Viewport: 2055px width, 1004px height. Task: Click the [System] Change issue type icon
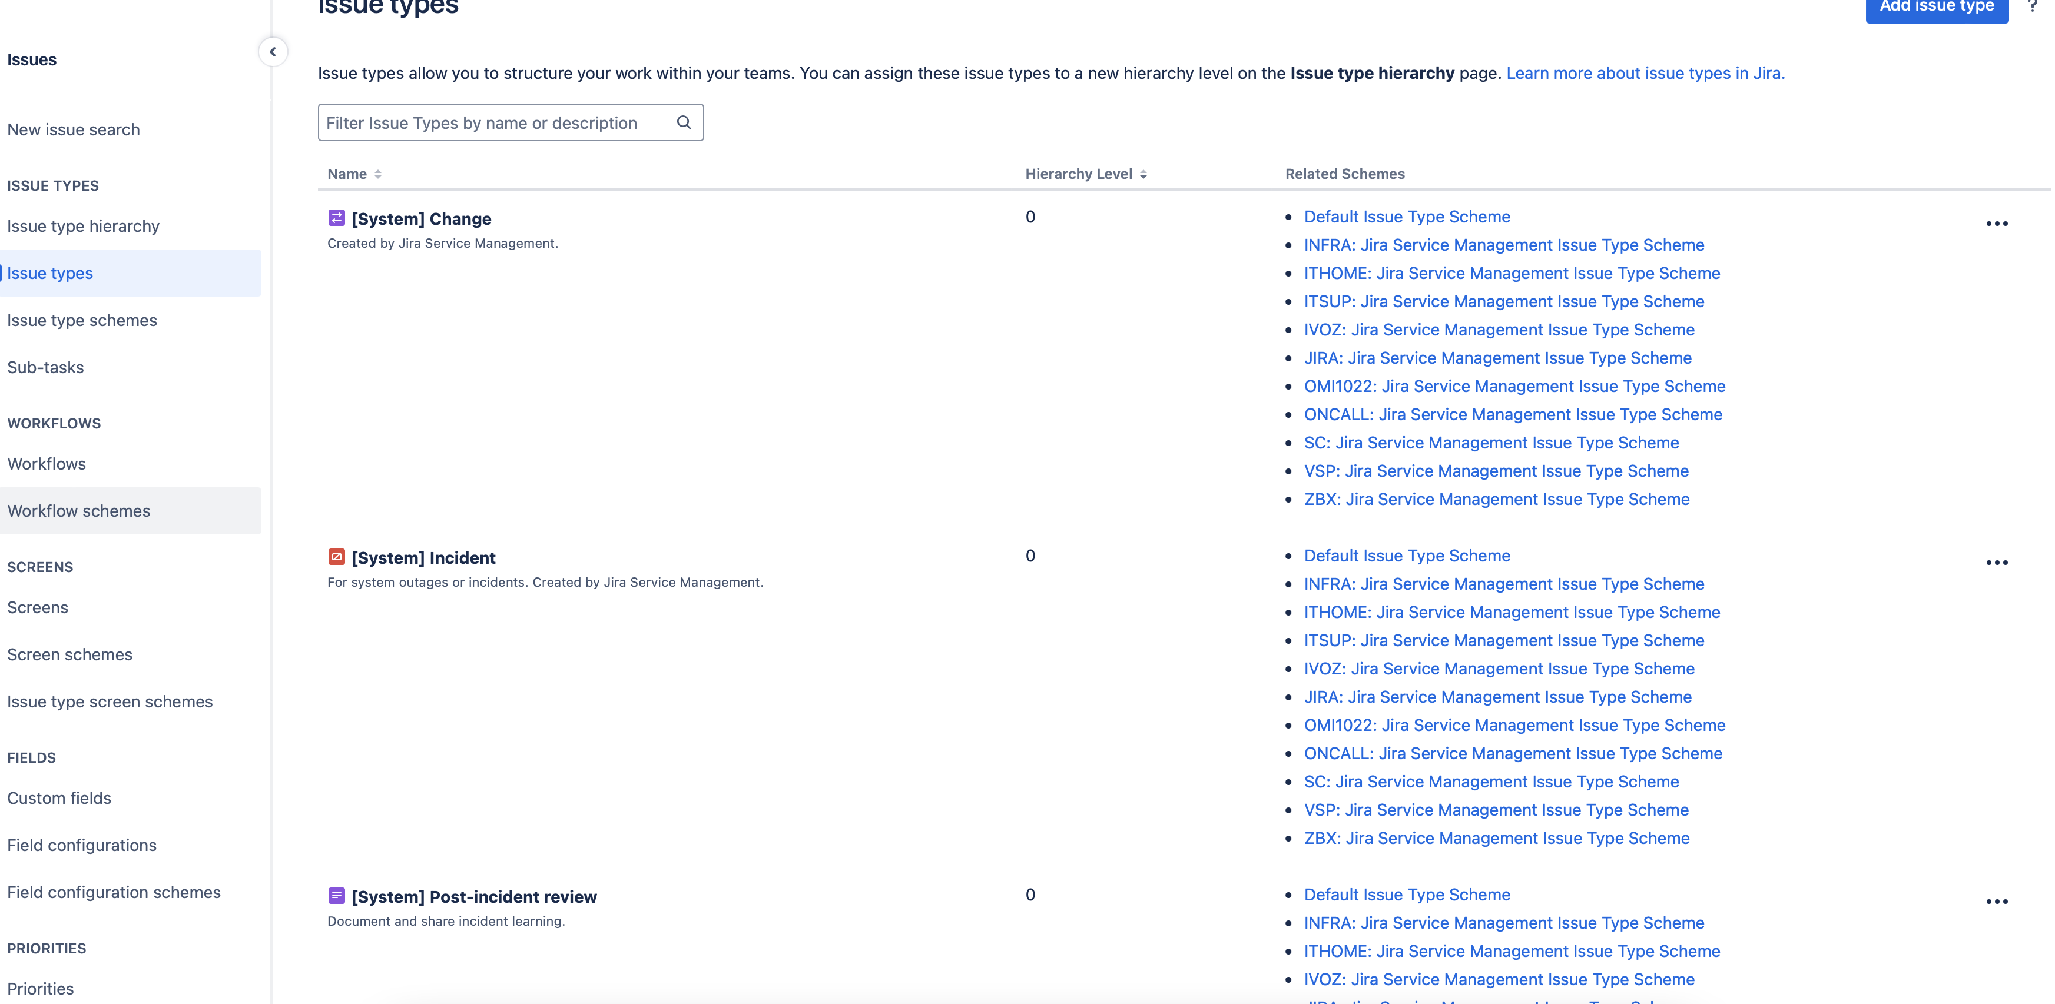coord(337,218)
